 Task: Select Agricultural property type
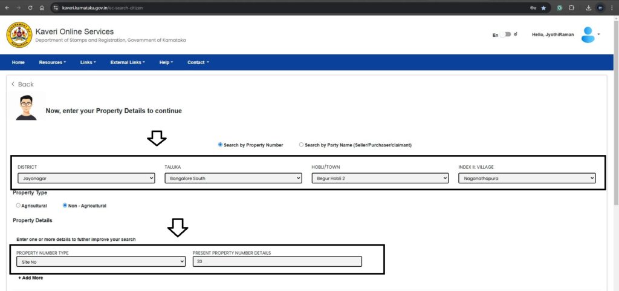(x=18, y=206)
